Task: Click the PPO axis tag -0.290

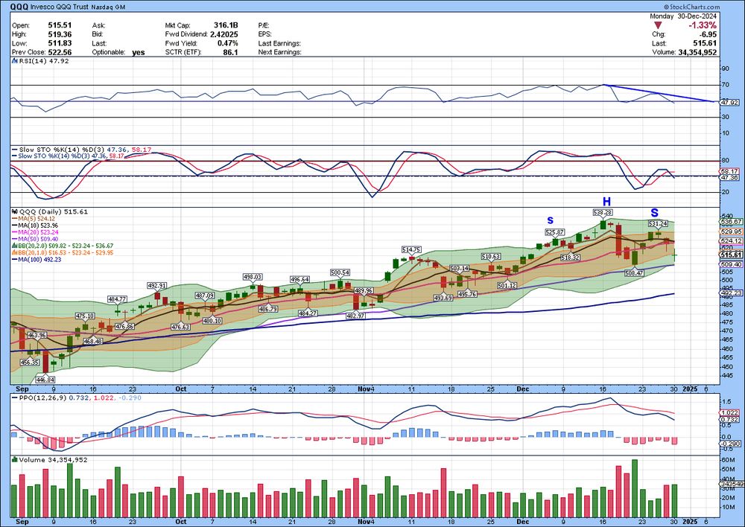Action: tap(731, 444)
